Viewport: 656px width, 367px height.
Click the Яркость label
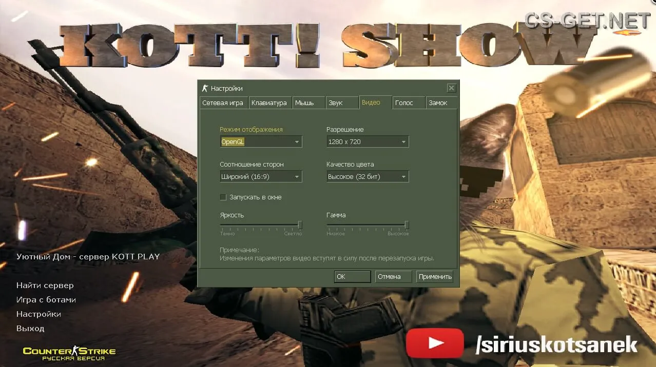(x=231, y=215)
